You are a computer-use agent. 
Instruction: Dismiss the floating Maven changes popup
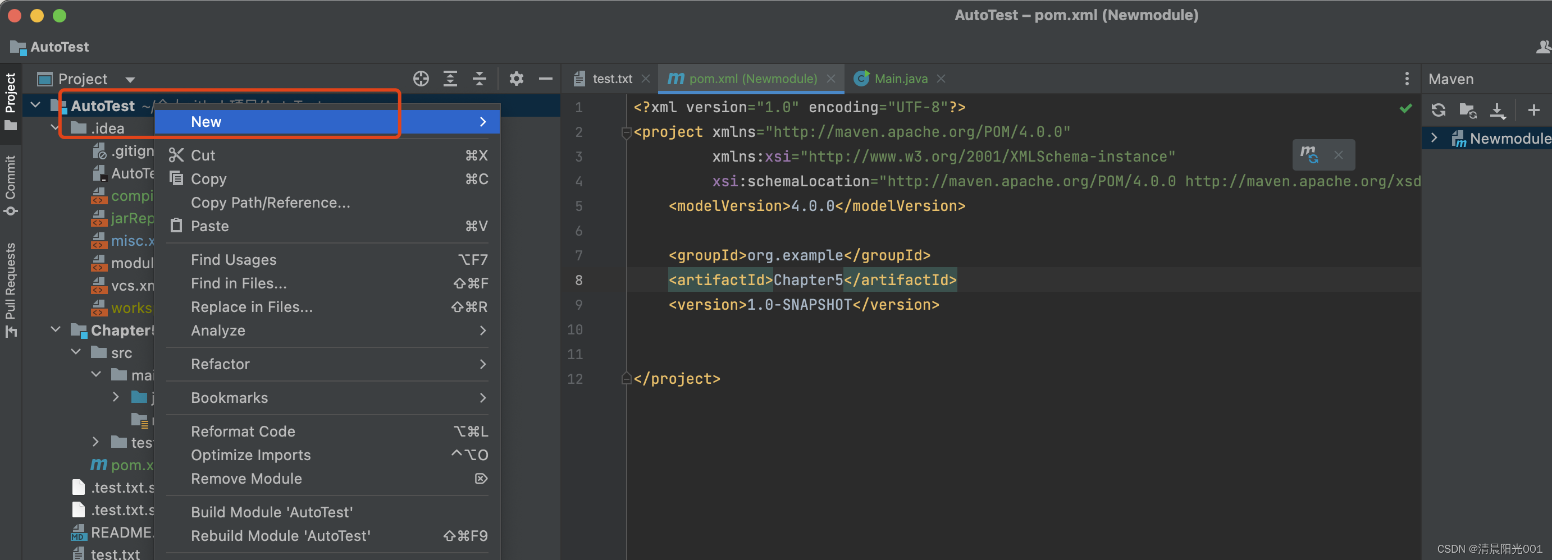point(1338,155)
